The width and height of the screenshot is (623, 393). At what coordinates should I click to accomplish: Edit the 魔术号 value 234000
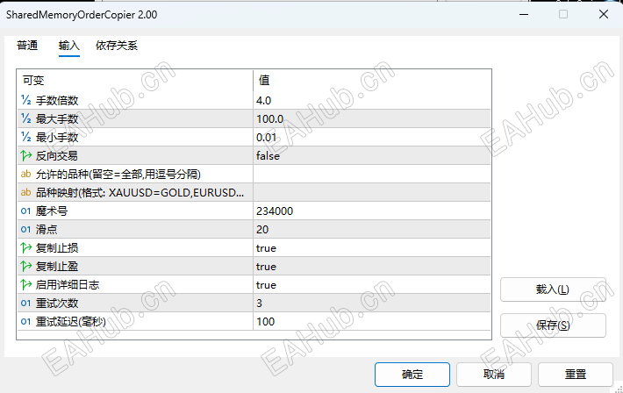371,211
